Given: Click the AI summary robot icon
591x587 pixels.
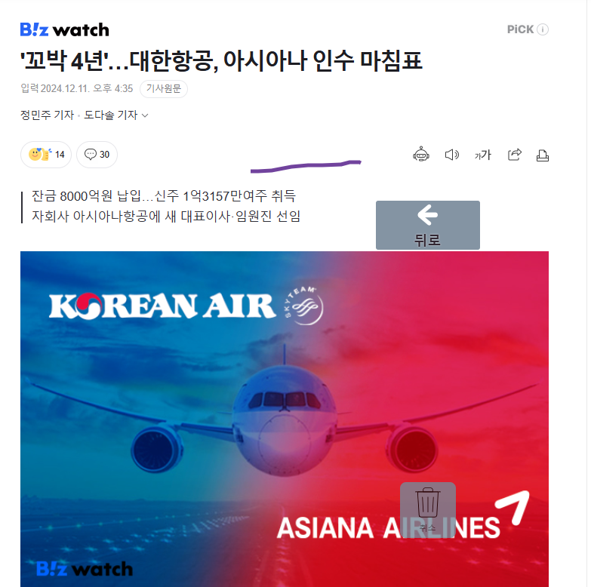Looking at the screenshot, I should point(421,155).
